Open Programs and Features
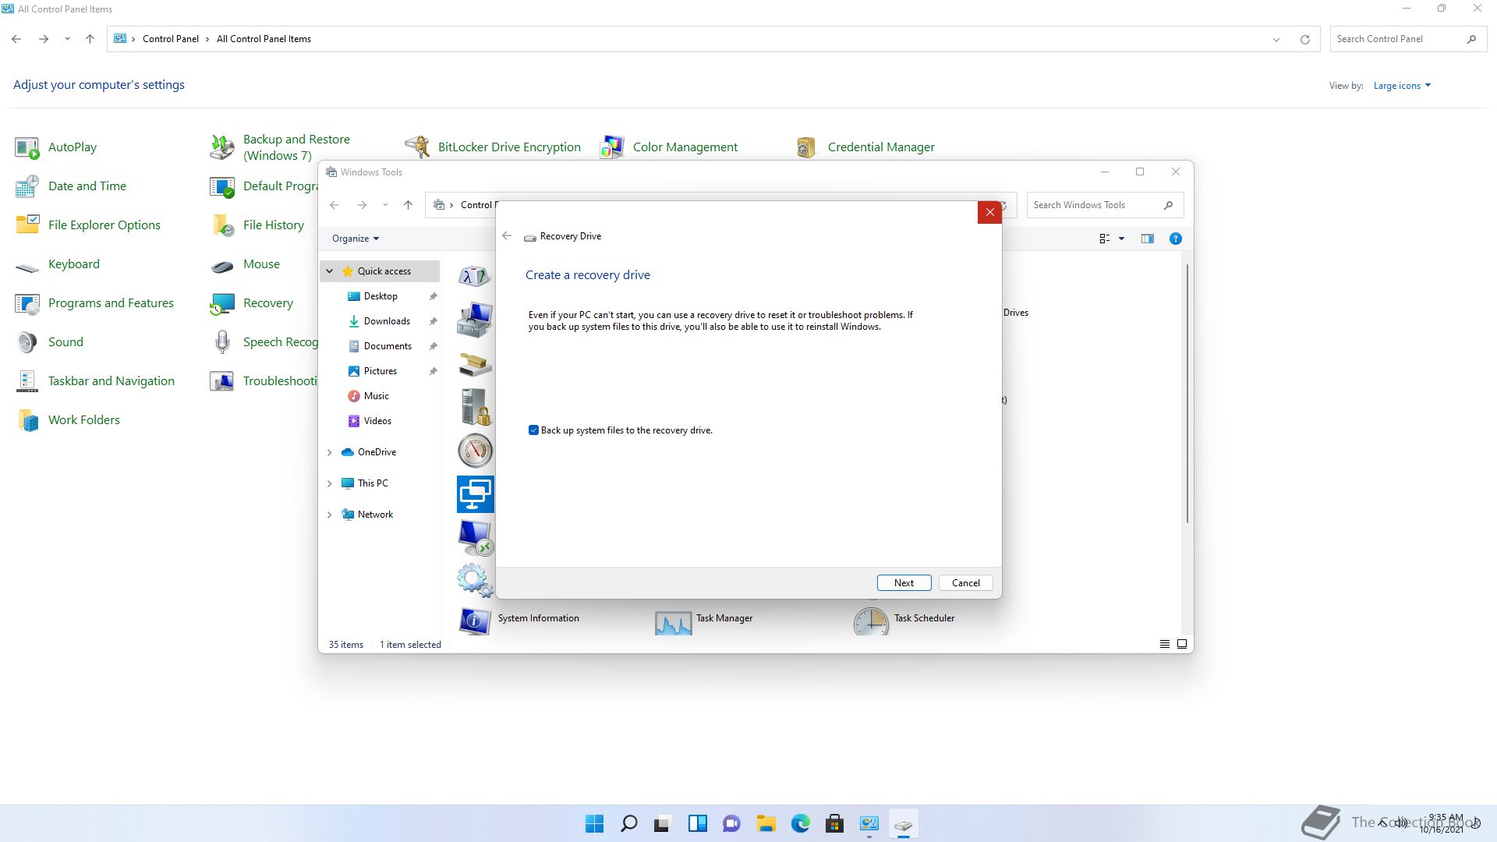Viewport: 1497px width, 842px height. click(x=94, y=303)
